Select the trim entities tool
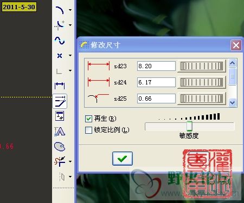The width and height of the screenshot is (244, 203). point(60,161)
